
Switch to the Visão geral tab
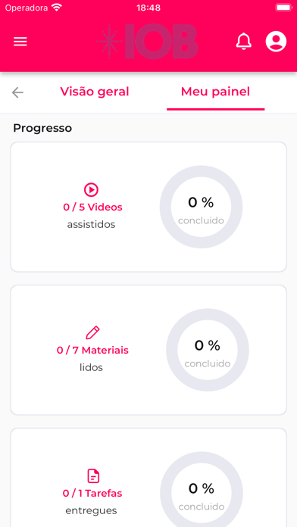(x=95, y=92)
